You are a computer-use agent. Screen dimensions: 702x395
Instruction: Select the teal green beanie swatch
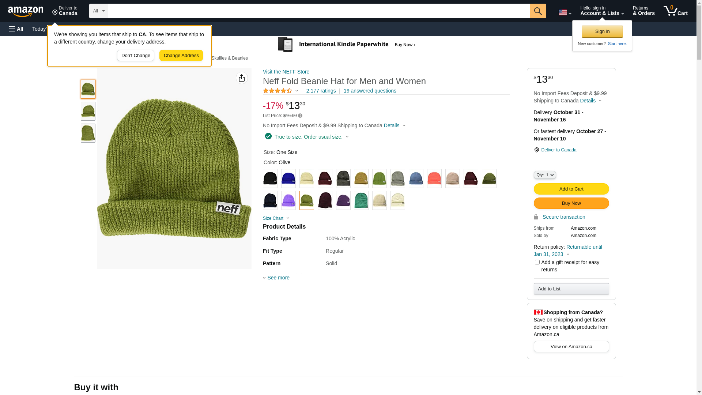[x=361, y=200]
